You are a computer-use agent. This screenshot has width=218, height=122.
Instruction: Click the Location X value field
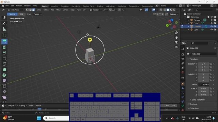(204, 64)
